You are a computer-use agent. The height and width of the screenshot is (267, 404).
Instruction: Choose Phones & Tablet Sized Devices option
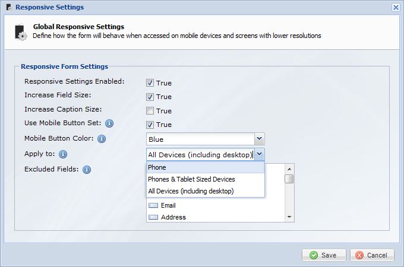206,179
